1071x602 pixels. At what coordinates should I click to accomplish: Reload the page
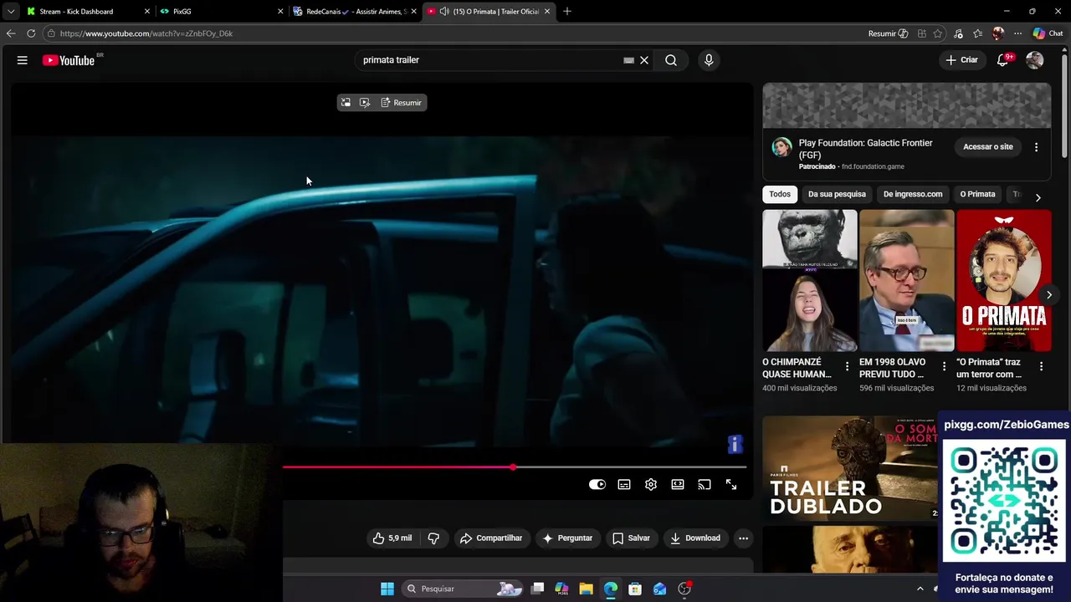31,33
